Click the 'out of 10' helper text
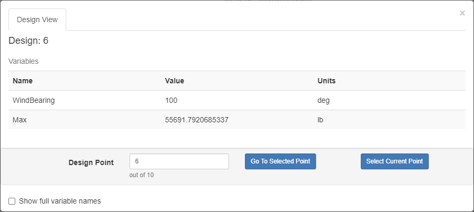The width and height of the screenshot is (474, 212). [141, 175]
